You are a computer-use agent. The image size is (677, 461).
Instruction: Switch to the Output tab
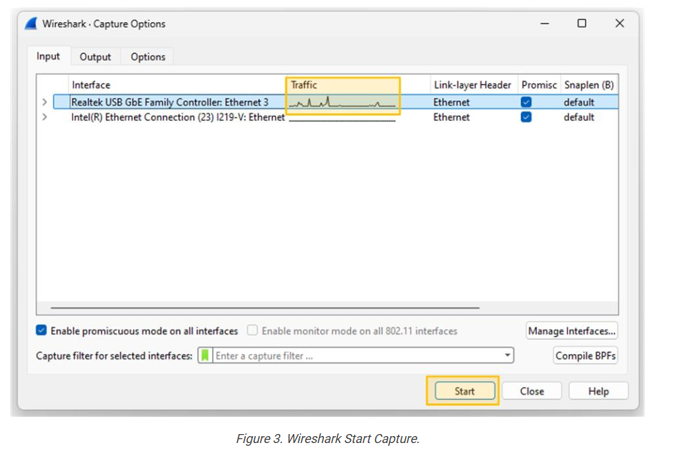95,57
